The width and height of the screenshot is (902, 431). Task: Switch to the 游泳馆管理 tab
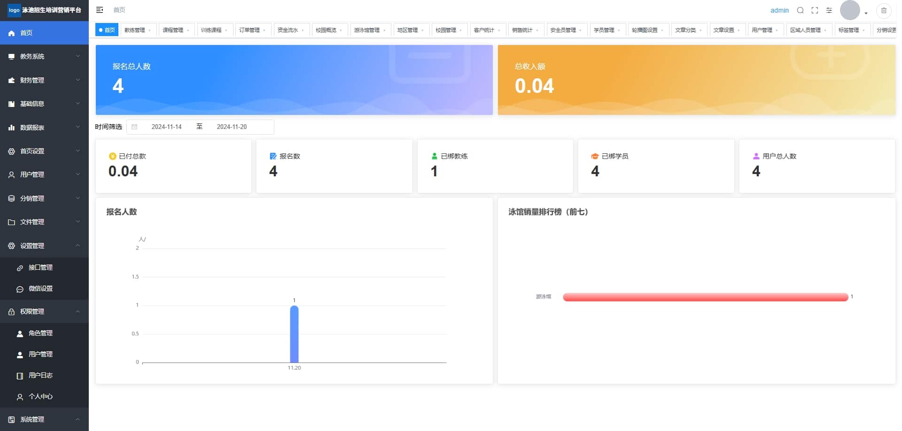370,30
